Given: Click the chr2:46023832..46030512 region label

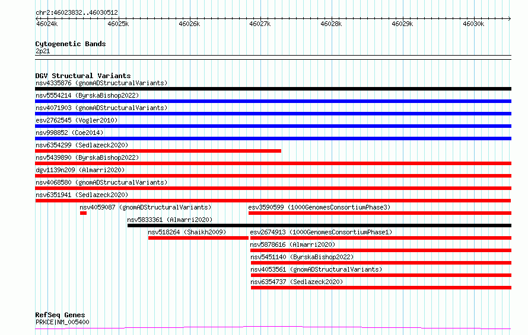Looking at the screenshot, I should (77, 13).
